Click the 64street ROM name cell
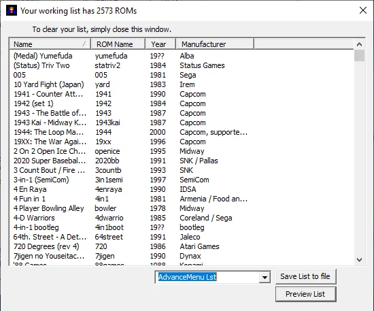The height and width of the screenshot is (311, 374). (109, 238)
